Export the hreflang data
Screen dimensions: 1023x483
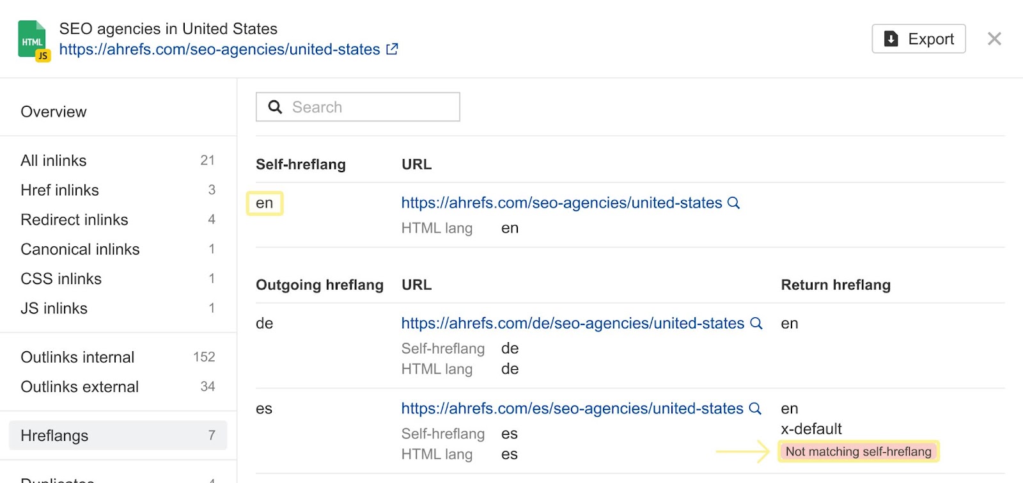coord(918,39)
